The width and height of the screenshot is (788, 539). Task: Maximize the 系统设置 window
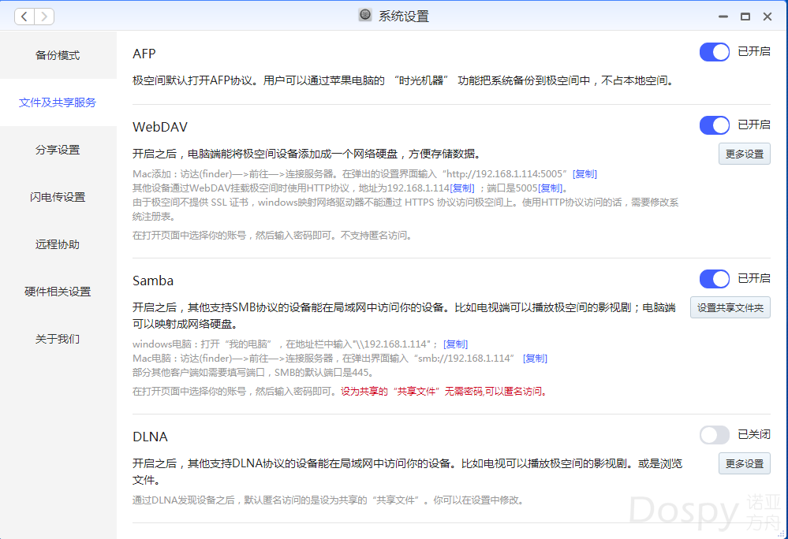(745, 16)
